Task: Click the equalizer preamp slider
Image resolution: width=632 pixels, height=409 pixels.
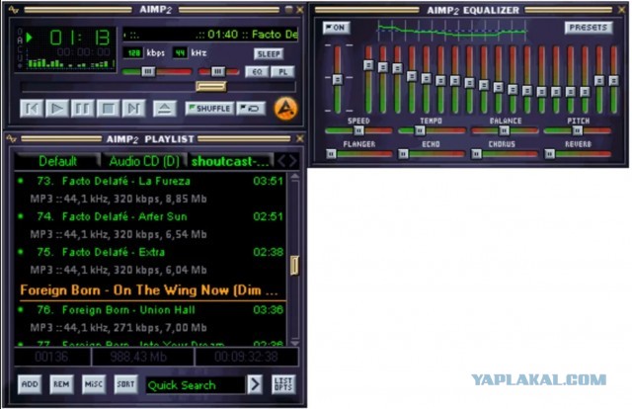Action: tap(338, 79)
